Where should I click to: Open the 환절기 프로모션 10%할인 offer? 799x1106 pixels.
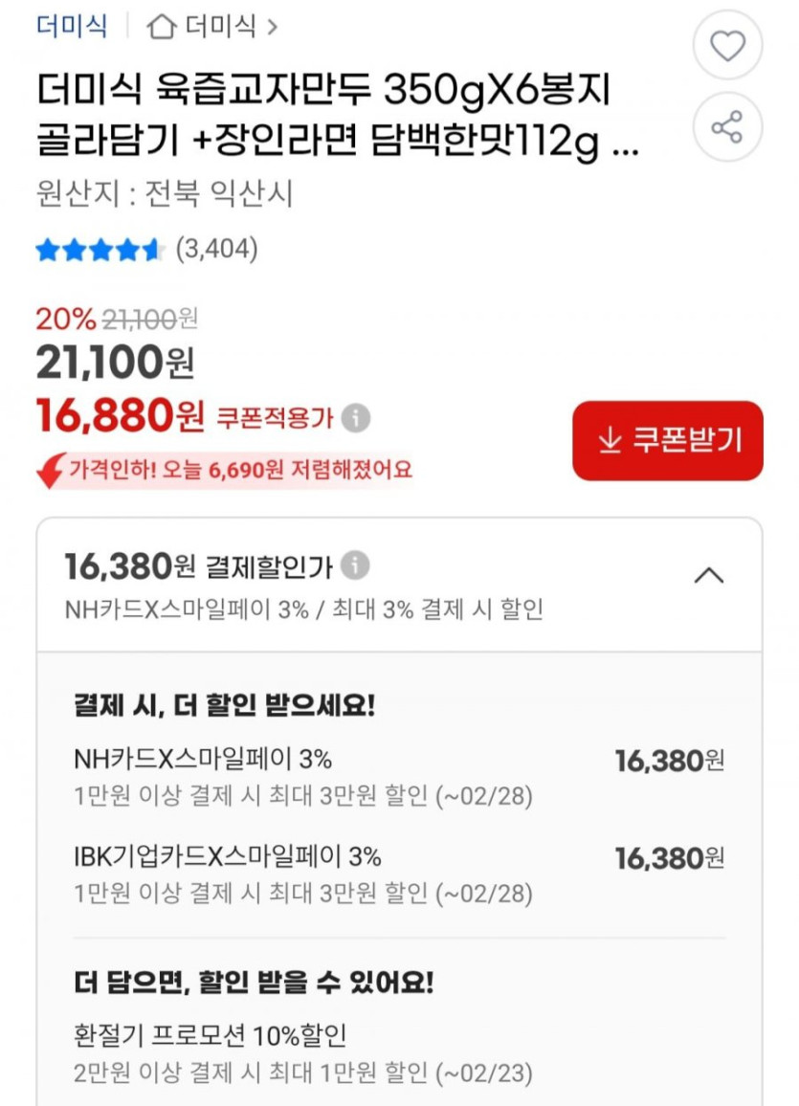click(210, 1035)
